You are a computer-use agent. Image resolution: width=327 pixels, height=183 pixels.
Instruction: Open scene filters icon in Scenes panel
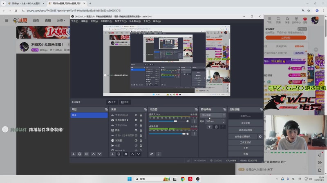[86, 154]
